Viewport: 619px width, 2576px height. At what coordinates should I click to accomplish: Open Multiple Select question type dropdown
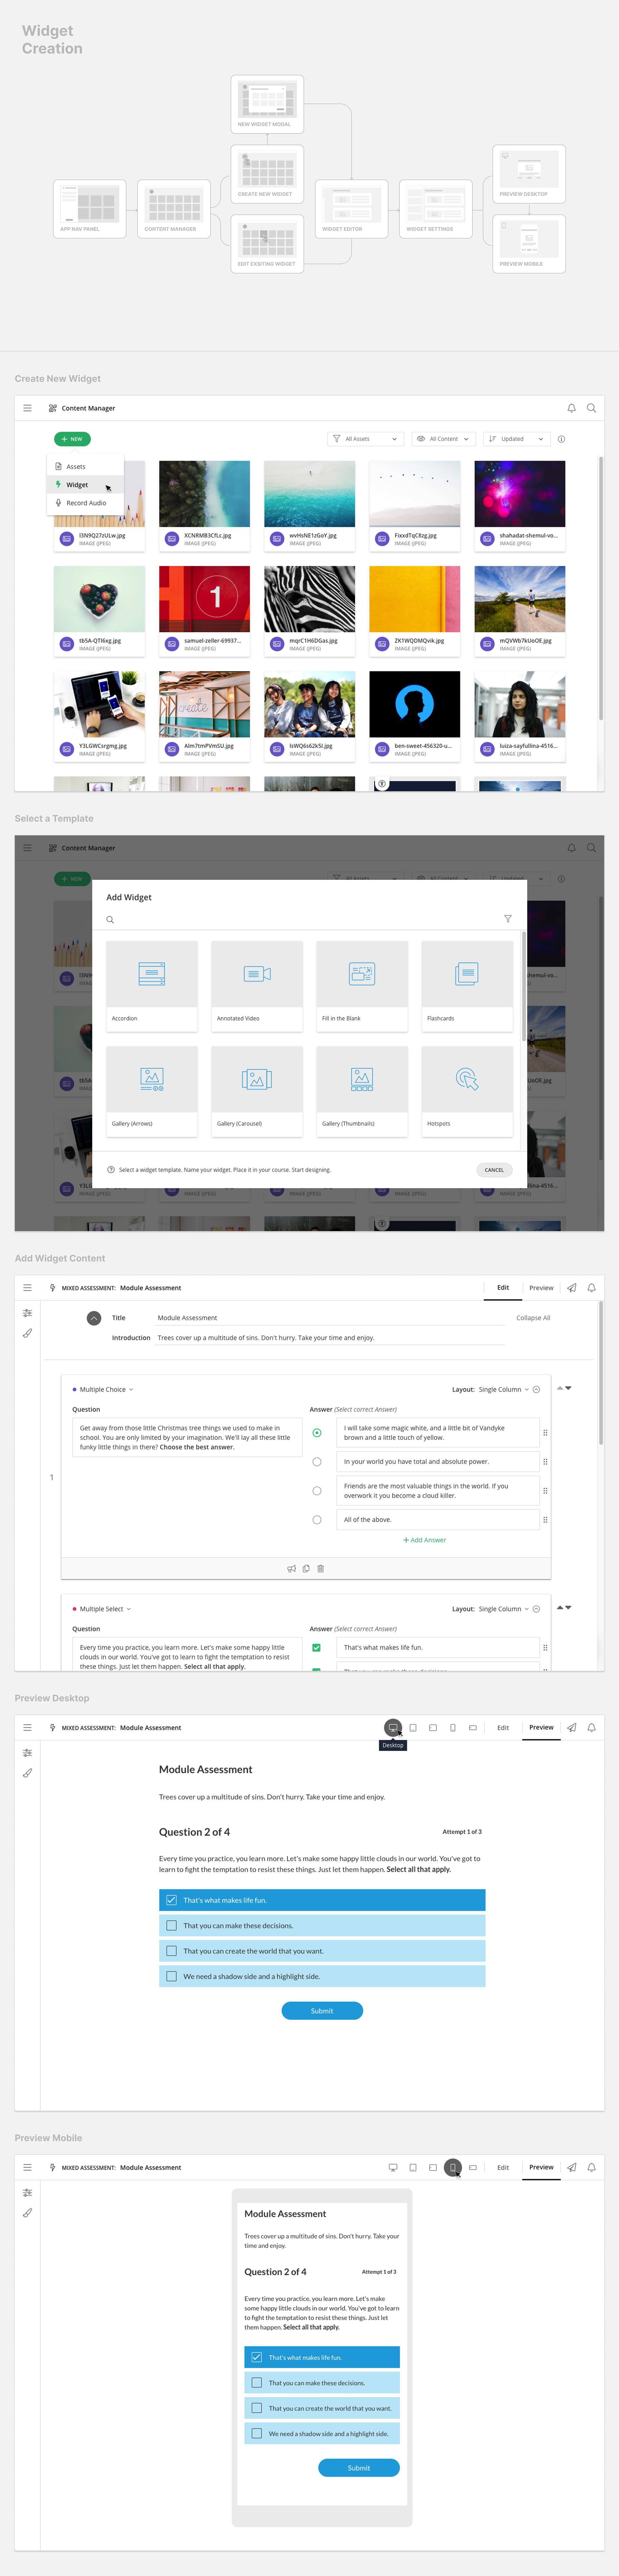102,1609
